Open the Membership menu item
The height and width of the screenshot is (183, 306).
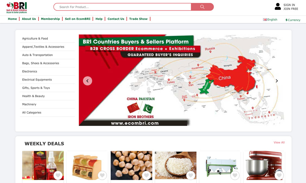pyautogui.click(x=50, y=19)
